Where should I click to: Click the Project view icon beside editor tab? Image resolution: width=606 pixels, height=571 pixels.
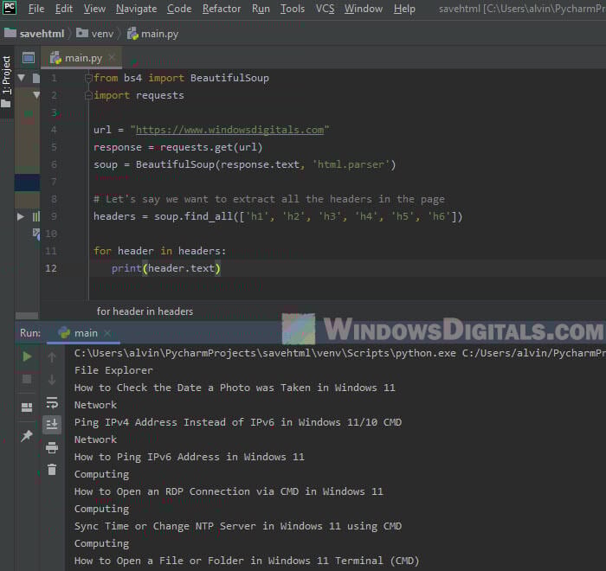[29, 58]
